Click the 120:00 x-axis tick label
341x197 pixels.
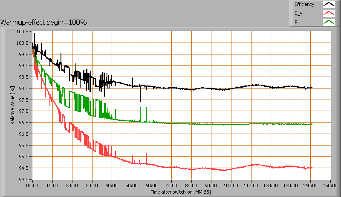click(271, 186)
